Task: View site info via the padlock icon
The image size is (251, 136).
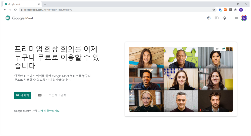Action: 22,10
